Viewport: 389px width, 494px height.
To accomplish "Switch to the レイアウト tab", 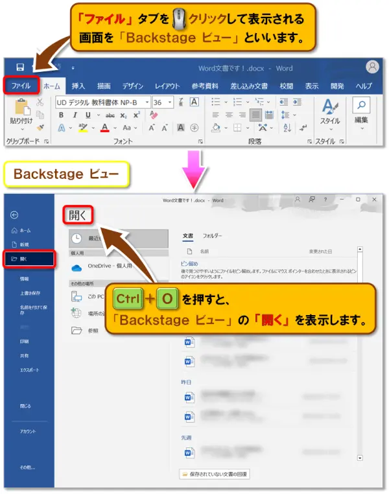I will (x=167, y=86).
